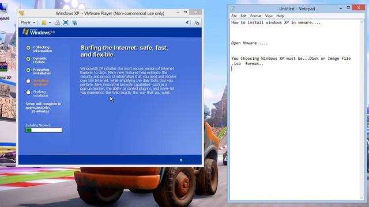Collapse the VMware devices toolbar chevron
This screenshot has width=369, height=207.
coord(187,23)
